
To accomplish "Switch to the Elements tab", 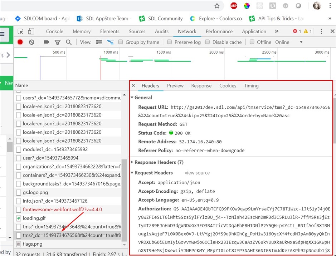I will click(x=110, y=31).
